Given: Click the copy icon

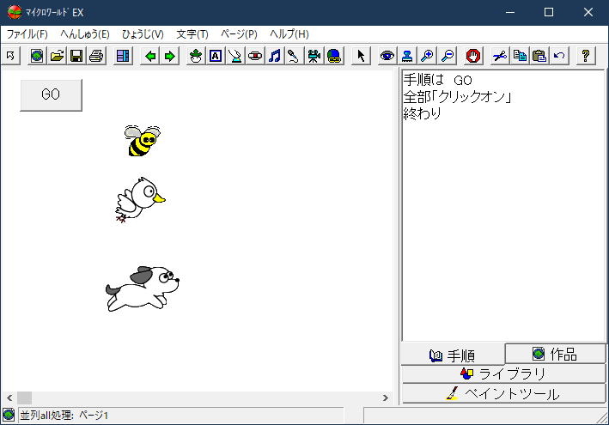Looking at the screenshot, I should (520, 56).
